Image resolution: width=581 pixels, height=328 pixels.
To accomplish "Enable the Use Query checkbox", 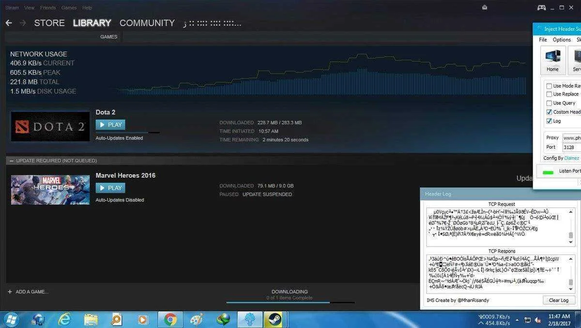I will coord(549,103).
